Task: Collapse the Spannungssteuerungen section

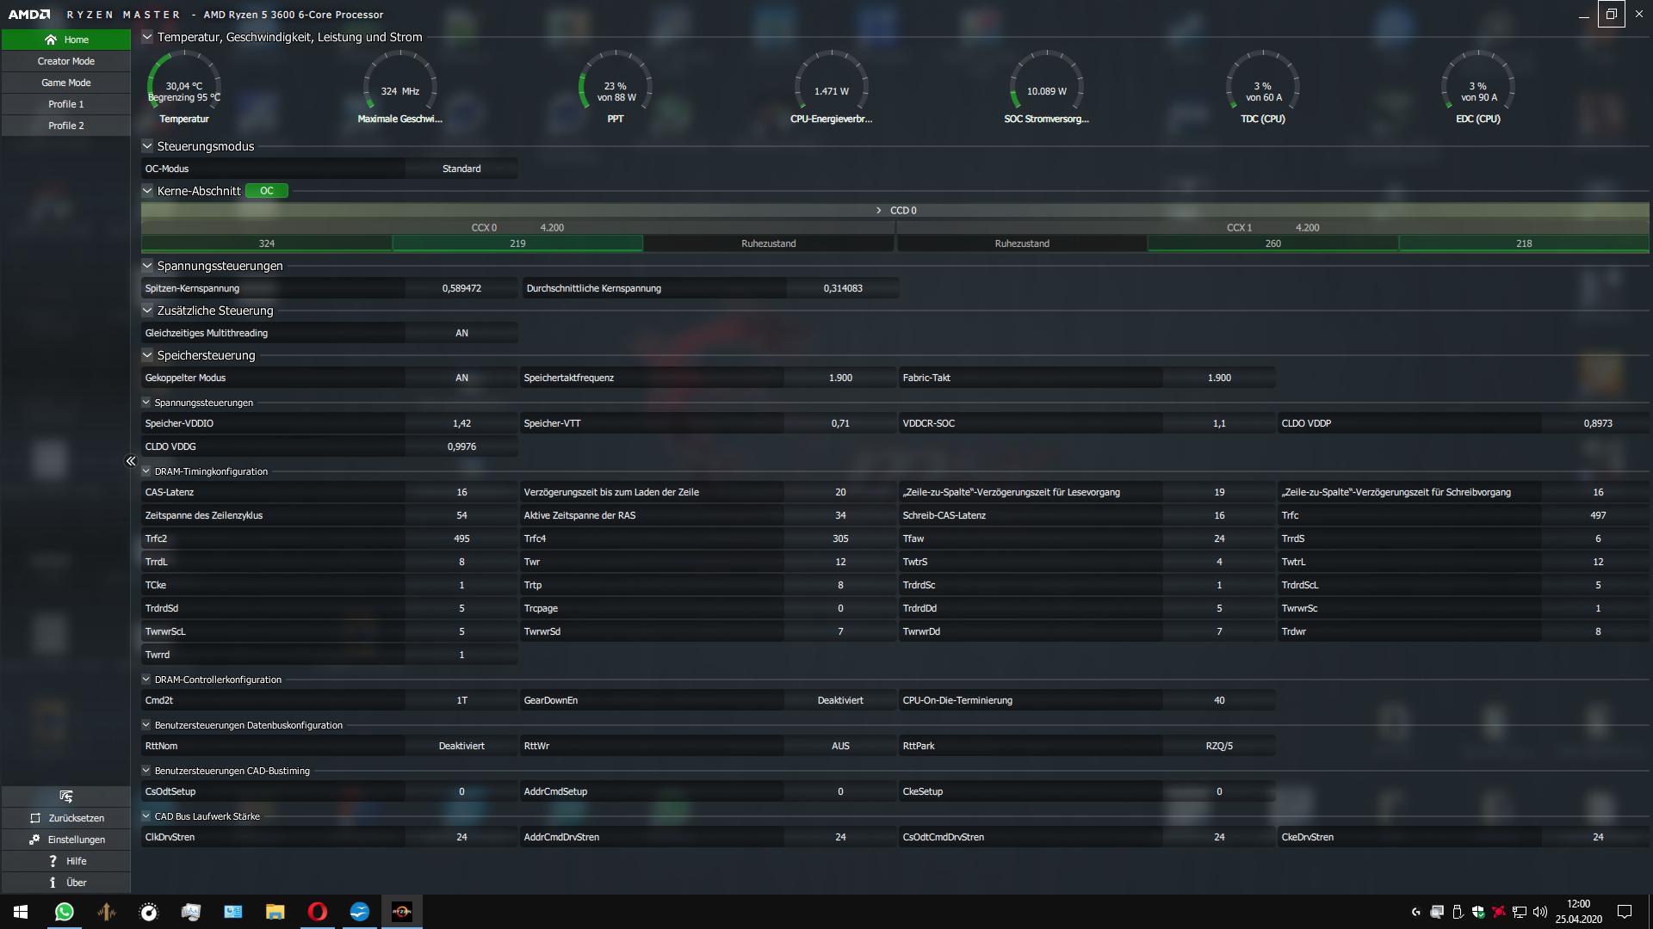Action: [x=147, y=266]
